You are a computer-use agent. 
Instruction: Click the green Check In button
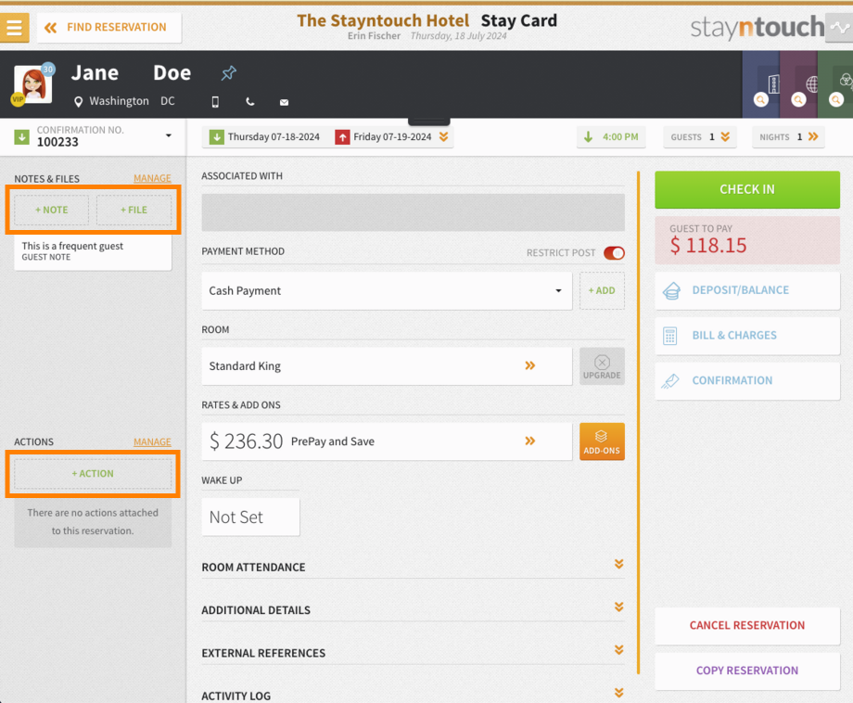747,190
